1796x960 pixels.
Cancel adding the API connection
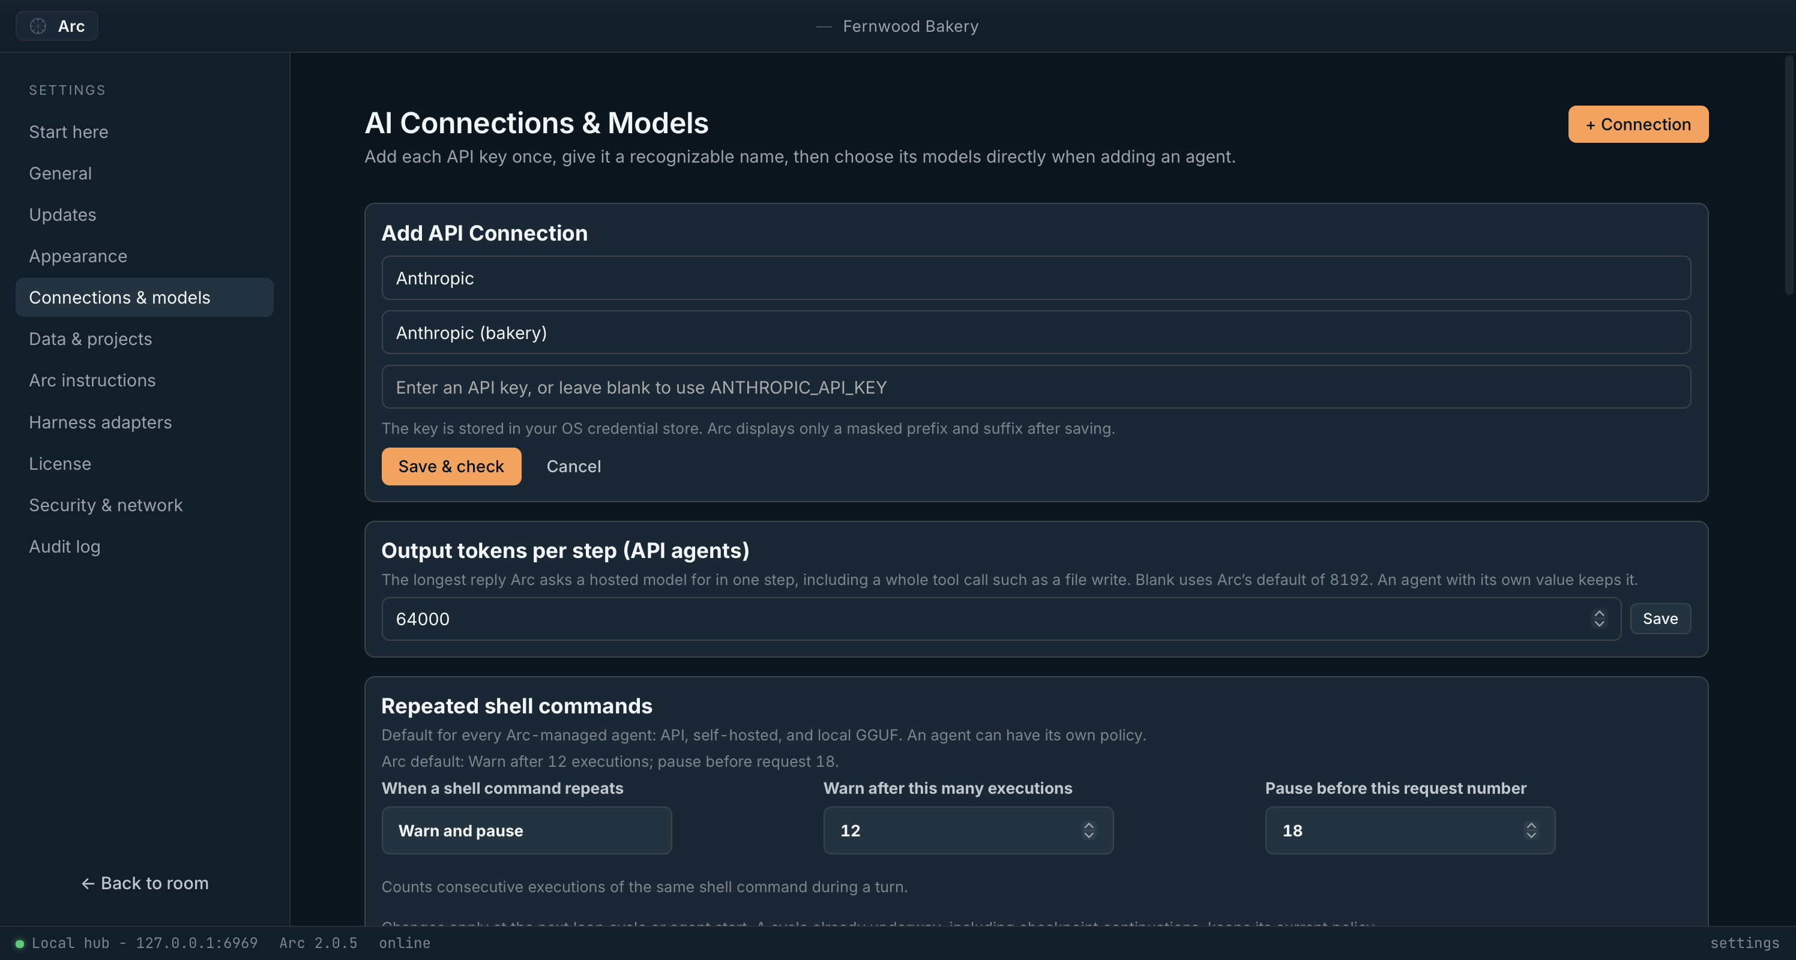coord(573,466)
